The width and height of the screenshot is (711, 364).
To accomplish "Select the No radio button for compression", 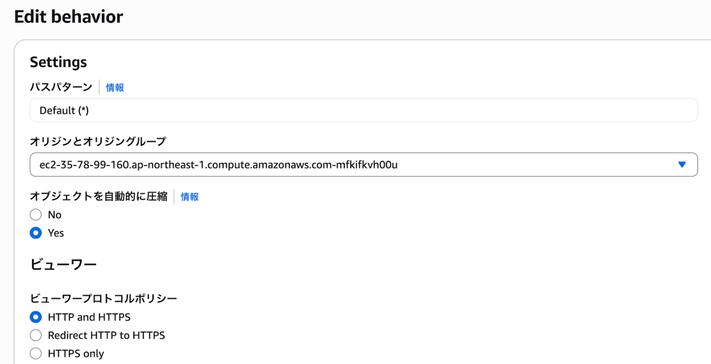I will [x=36, y=214].
